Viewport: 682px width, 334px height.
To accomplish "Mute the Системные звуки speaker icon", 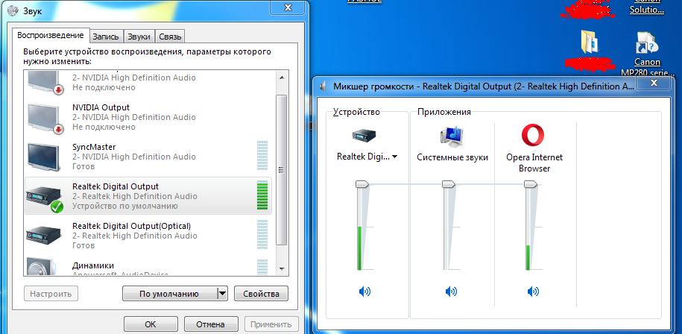I will tap(451, 292).
